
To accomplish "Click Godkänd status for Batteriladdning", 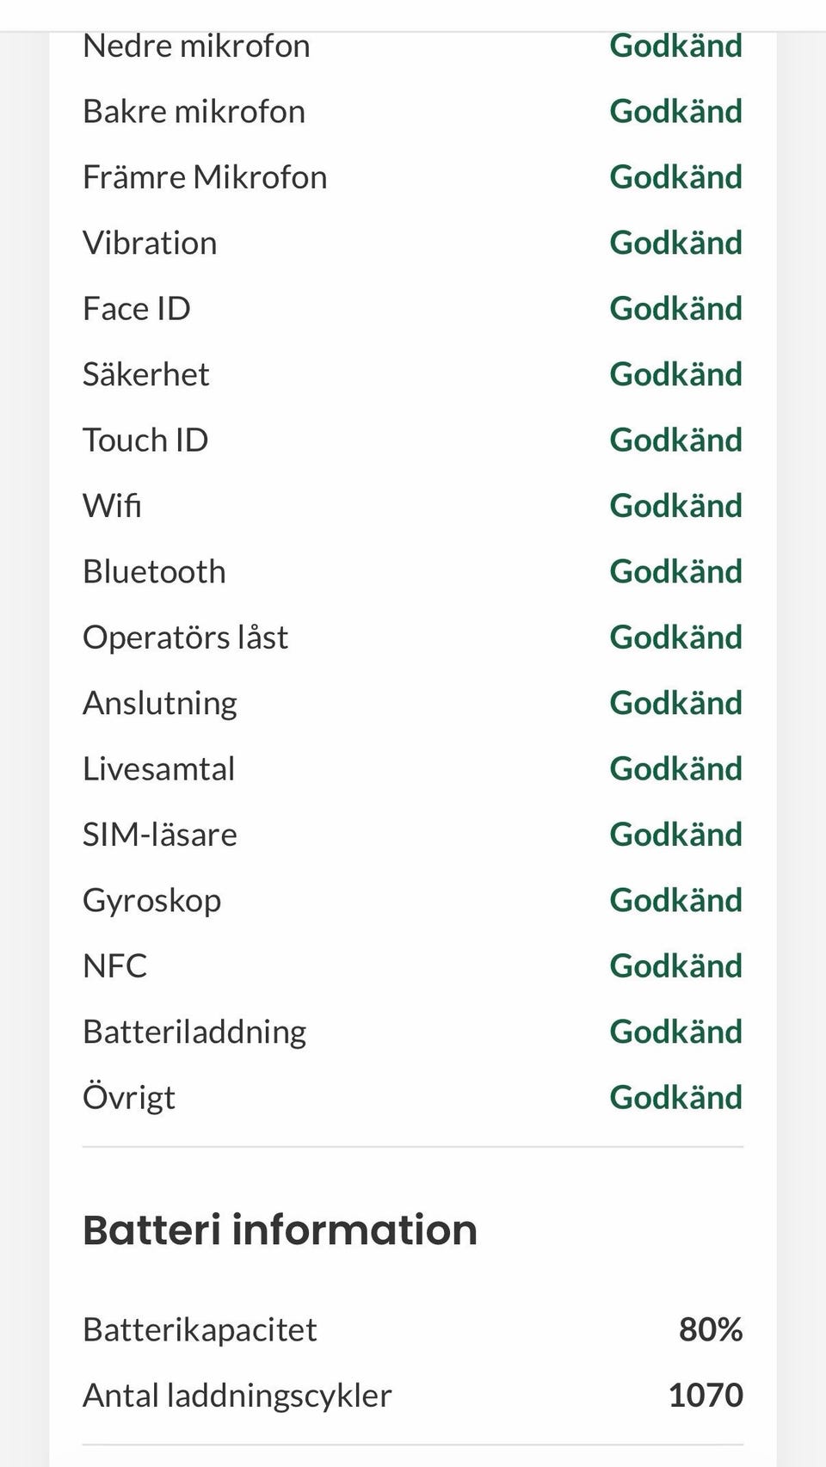I will pyautogui.click(x=675, y=1032).
